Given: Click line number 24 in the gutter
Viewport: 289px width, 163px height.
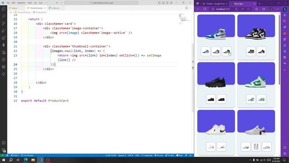Looking at the screenshot, I should pyautogui.click(x=15, y=64).
